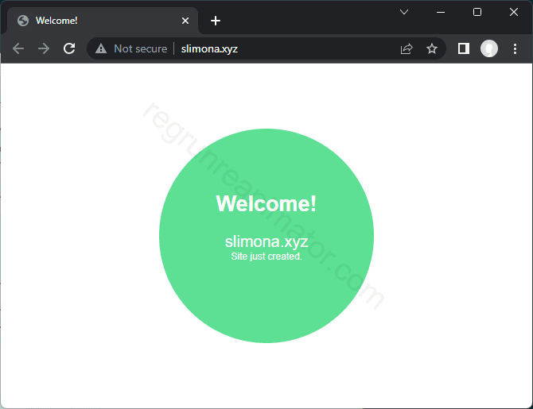Click the forward navigation arrow

[x=44, y=48]
